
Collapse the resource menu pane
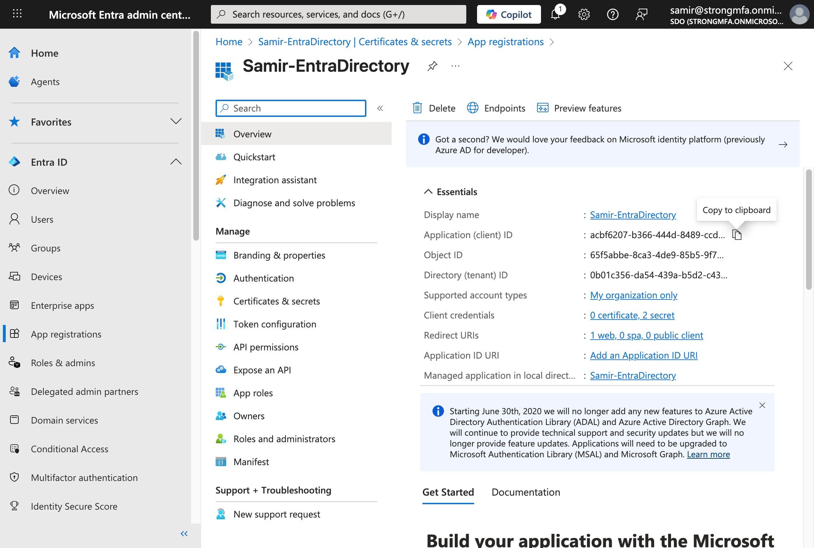pos(380,108)
